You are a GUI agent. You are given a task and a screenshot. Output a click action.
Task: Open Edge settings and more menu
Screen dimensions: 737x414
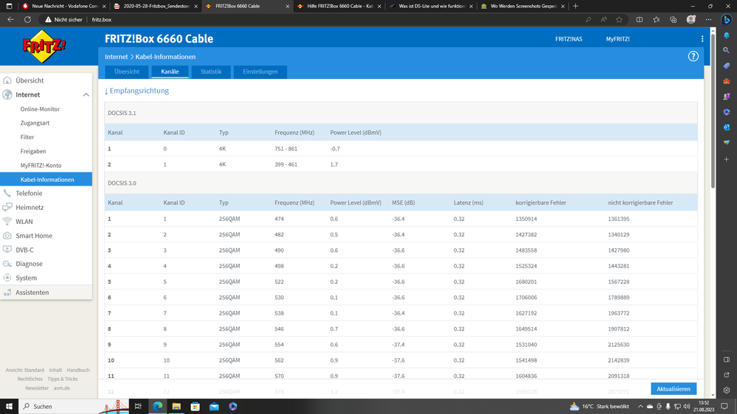click(708, 20)
